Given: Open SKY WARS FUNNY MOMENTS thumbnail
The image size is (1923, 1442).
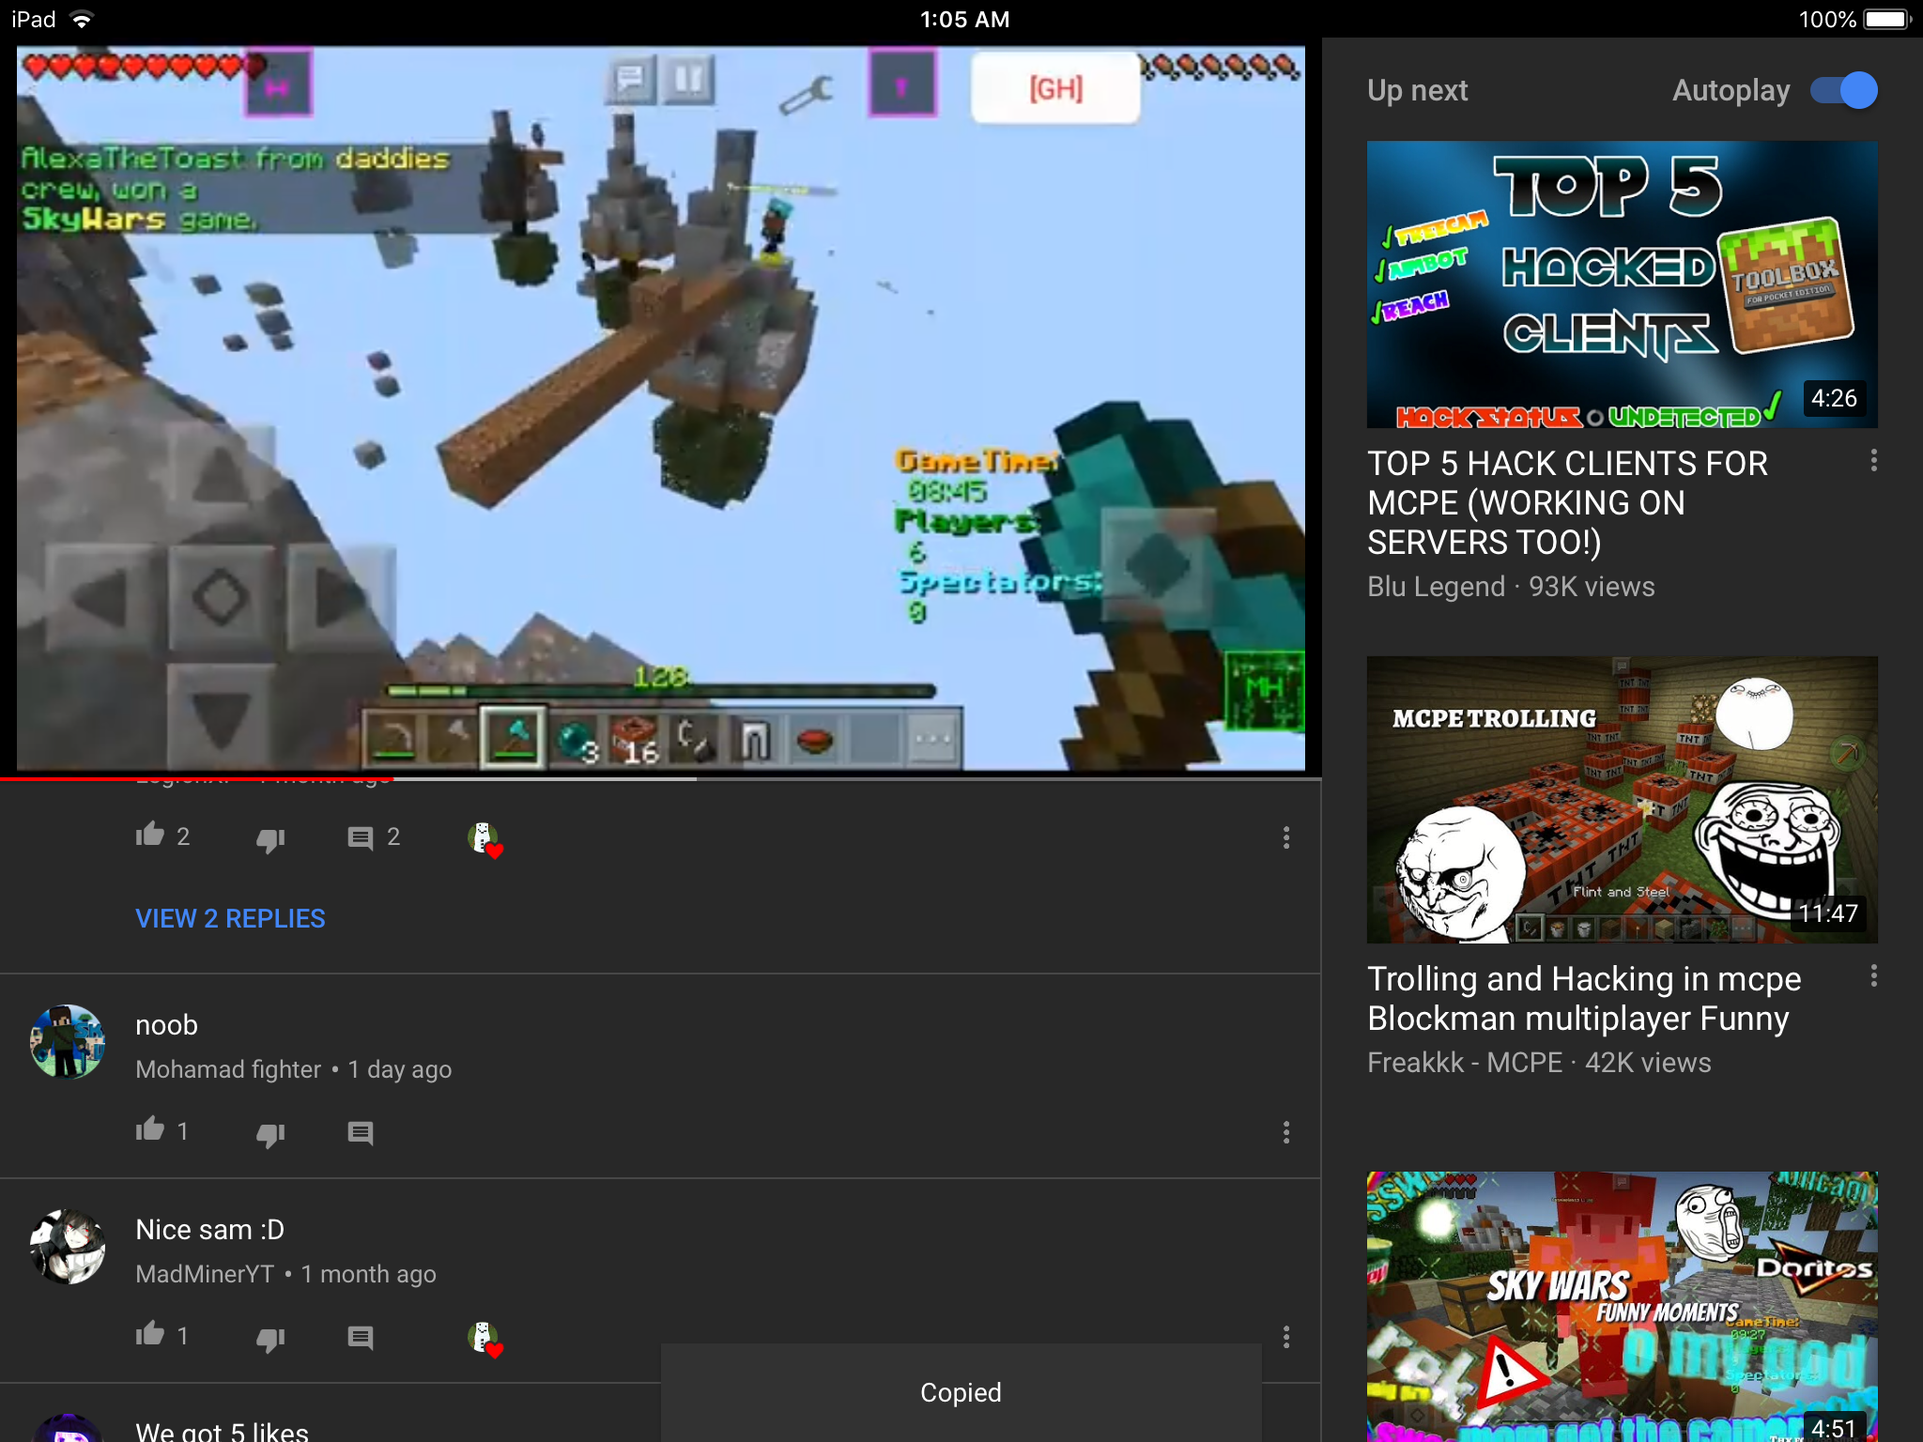Looking at the screenshot, I should point(1622,1307).
